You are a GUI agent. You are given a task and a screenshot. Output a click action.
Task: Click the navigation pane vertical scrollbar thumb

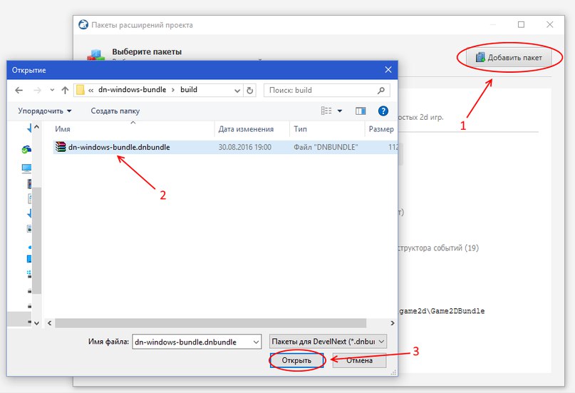click(x=36, y=240)
